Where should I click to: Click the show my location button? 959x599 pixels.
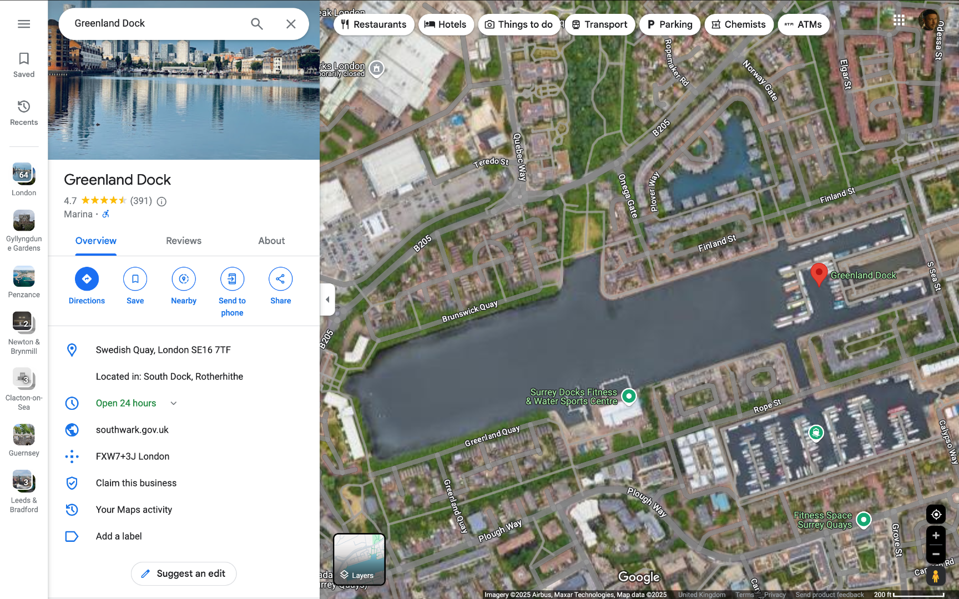[936, 515]
